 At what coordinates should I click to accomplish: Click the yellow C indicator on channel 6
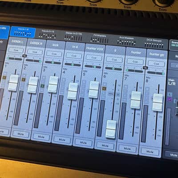(105, 89)
